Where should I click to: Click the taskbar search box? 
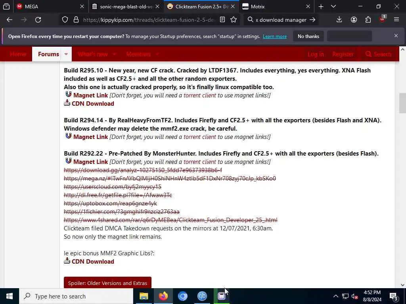[x=76, y=296]
